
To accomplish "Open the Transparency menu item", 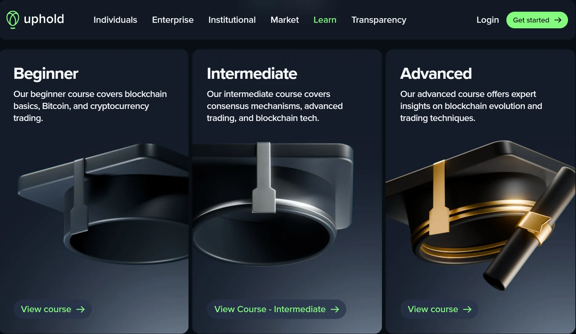I will [379, 20].
